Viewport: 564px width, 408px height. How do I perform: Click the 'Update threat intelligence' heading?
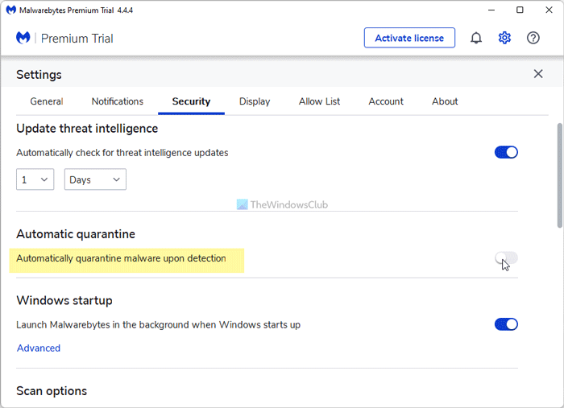coord(87,129)
